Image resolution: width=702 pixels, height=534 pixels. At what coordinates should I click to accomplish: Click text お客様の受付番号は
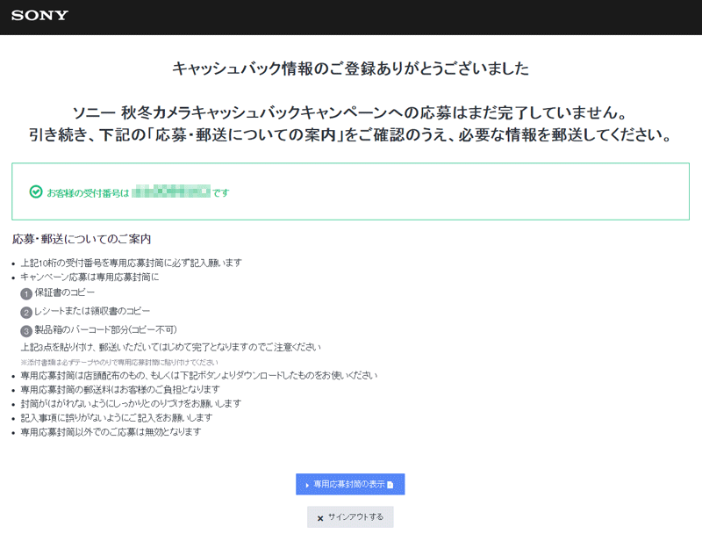pyautogui.click(x=88, y=193)
